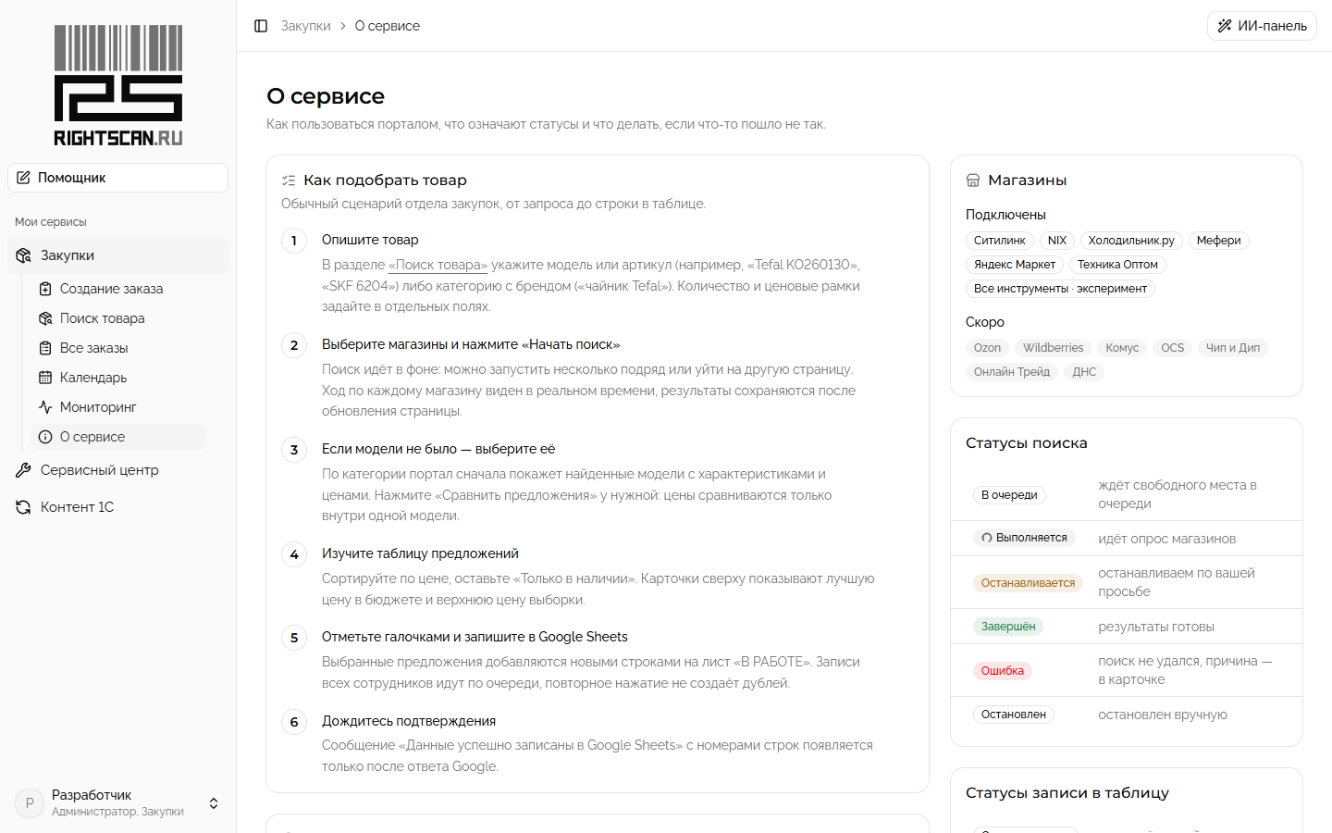Click the Сервисный центр wrench icon

[23, 470]
